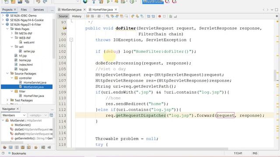The width and height of the screenshot is (280, 157).
Task: Click the Navigator toggle-view icon beside empty dropdown
Action: 51,115
